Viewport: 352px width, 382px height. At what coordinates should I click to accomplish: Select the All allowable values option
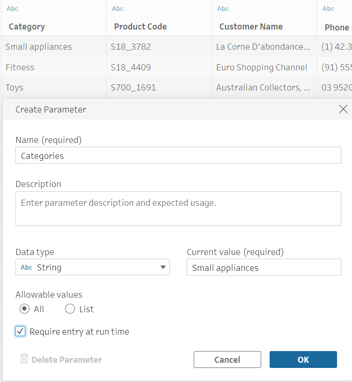pyautogui.click(x=24, y=309)
